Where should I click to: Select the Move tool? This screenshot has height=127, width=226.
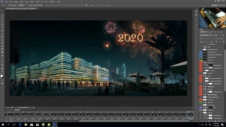(x=2, y=12)
